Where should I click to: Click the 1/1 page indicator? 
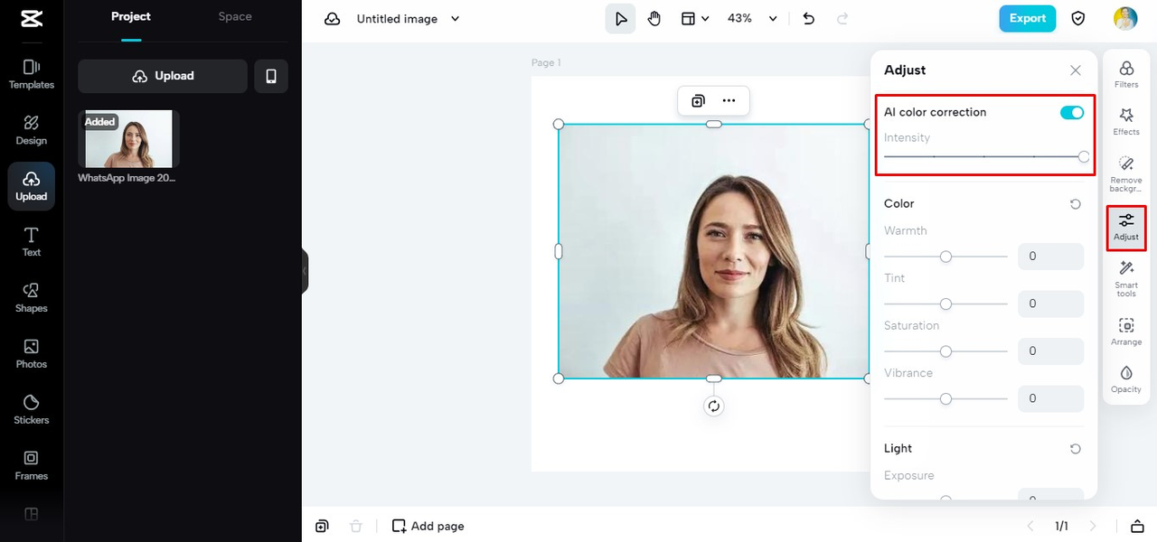(x=1061, y=526)
